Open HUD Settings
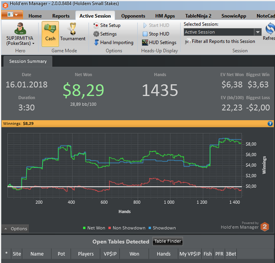This screenshot has width=275, height=263. (x=159, y=42)
